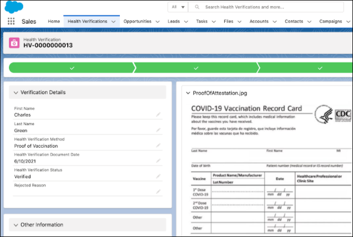Image resolution: width=353 pixels, height=237 pixels.
Task: Click the Salesforce cloud logo
Action: (14, 7)
